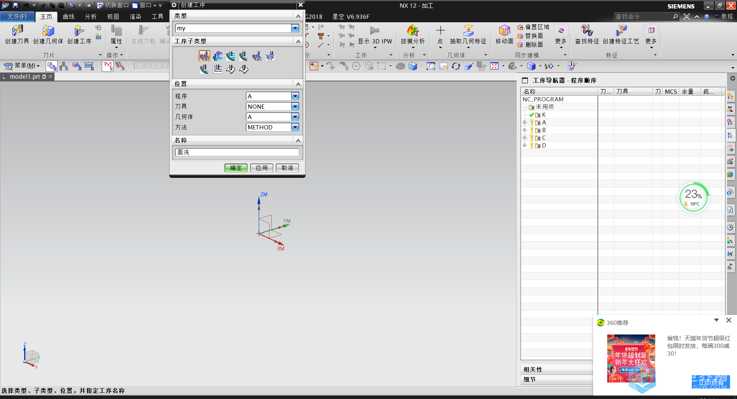Open the Create Tool command

pyautogui.click(x=17, y=35)
